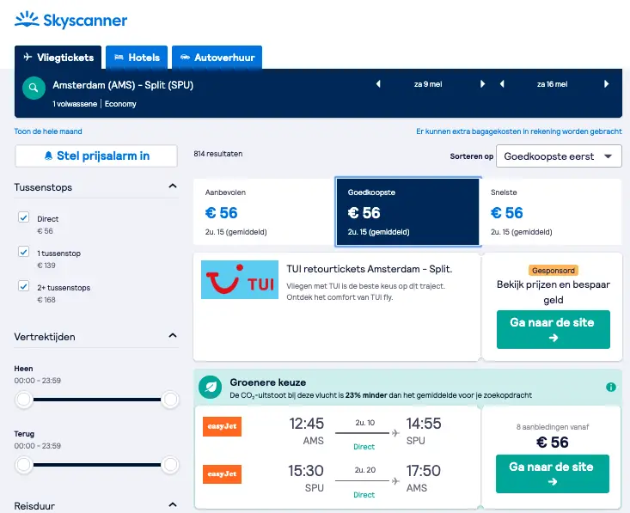Click the Skyscanner logo
The image size is (630, 513).
(70, 20)
